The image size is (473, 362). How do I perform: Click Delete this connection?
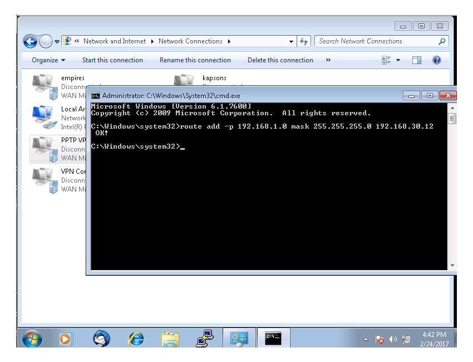coord(280,60)
